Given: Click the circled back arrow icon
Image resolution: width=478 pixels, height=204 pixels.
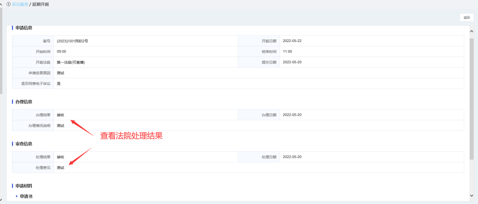Looking at the screenshot, I should (x=8, y=4).
